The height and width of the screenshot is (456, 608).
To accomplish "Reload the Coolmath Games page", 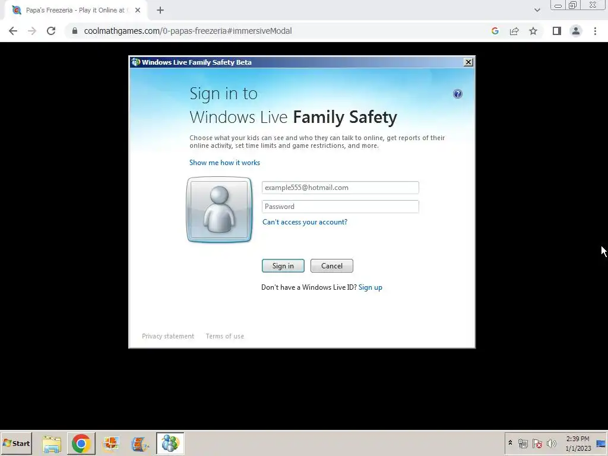I will point(51,31).
